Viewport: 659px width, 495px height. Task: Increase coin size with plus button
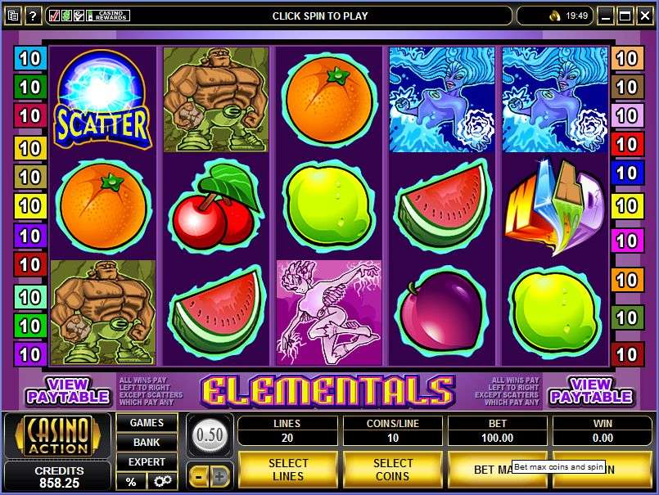[219, 477]
